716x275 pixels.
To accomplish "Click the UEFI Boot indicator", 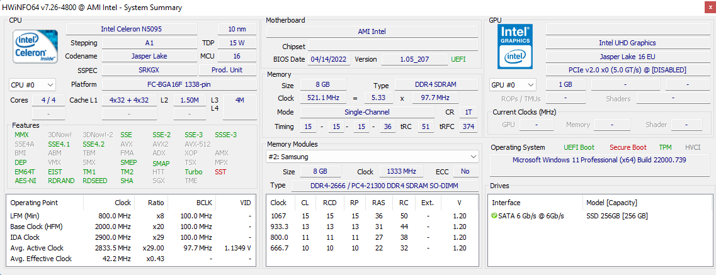I will (579, 147).
